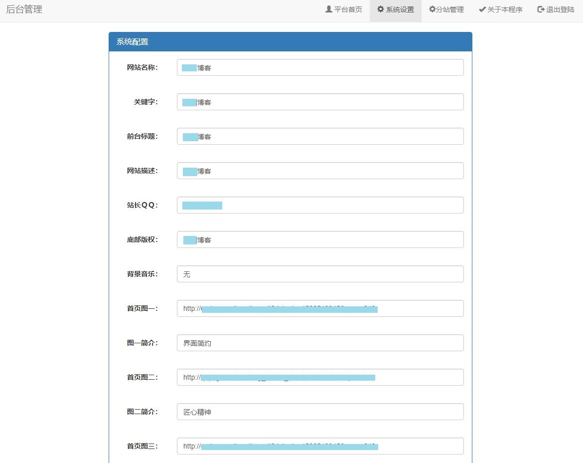Log out via 退出登陆 link
583x463 pixels.
[560, 9]
